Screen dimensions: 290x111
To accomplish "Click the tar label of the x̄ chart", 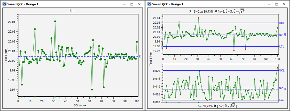I will pos(281,35).
